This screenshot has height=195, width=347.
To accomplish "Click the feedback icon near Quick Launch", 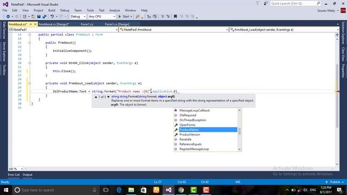I will [x=266, y=4].
